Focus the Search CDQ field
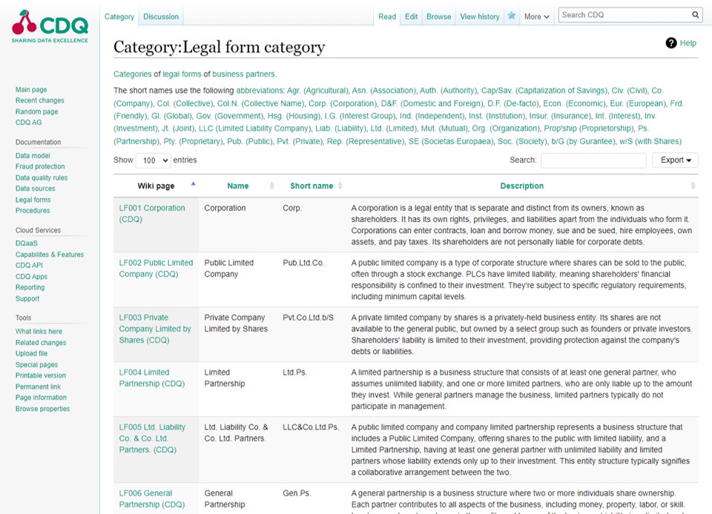Image resolution: width=712 pixels, height=514 pixels. [x=624, y=15]
